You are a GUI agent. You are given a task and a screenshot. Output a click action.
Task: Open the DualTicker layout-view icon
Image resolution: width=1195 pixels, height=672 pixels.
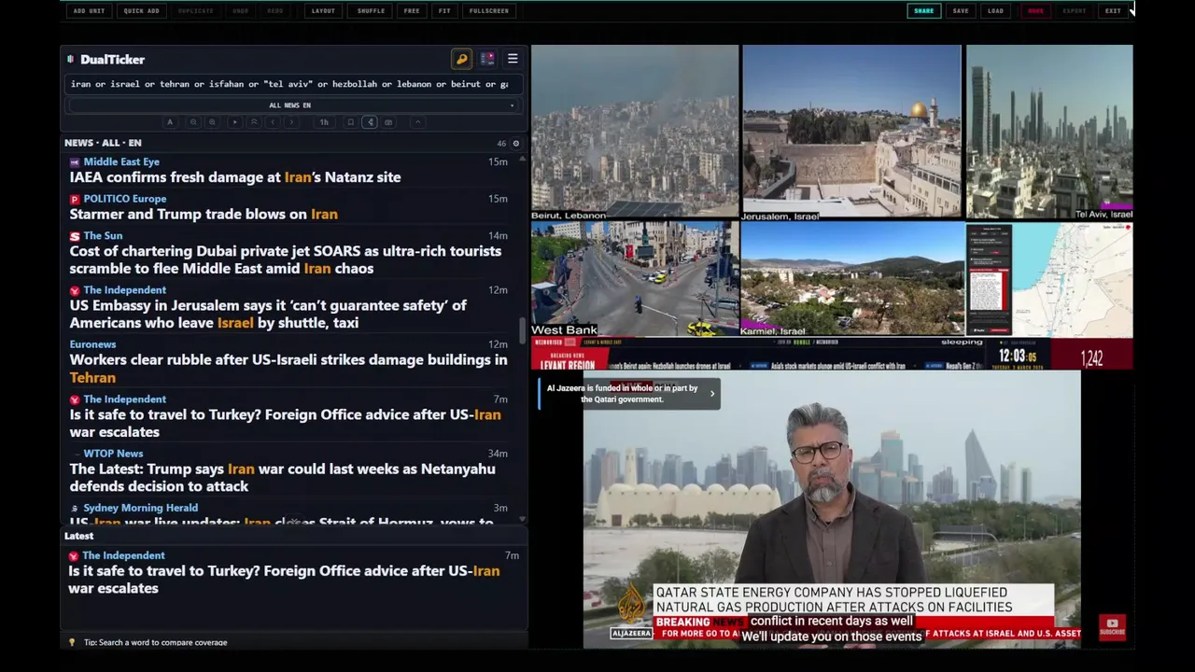[487, 59]
